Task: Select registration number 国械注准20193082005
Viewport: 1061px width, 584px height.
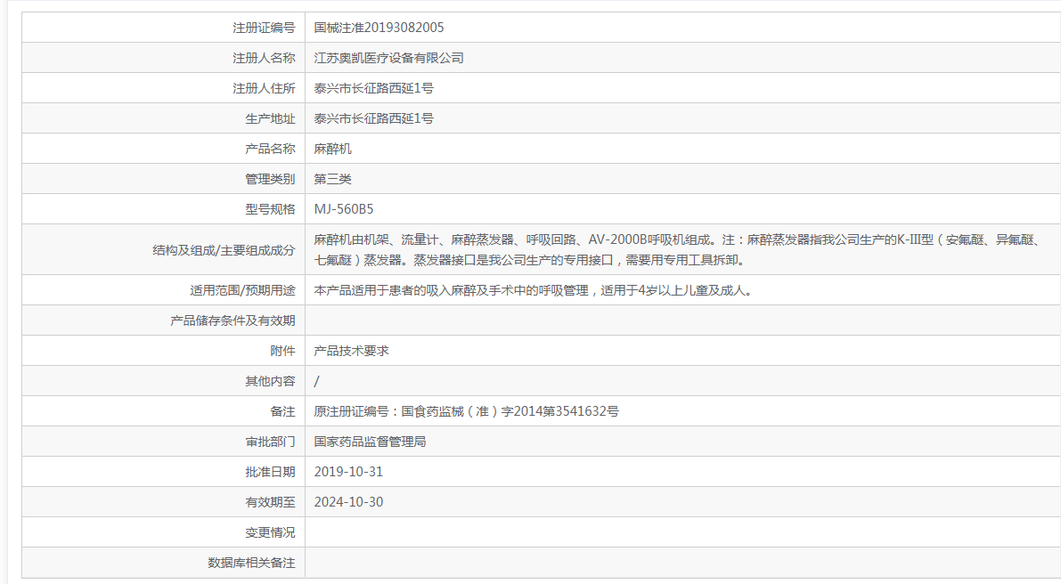Action: pyautogui.click(x=379, y=28)
